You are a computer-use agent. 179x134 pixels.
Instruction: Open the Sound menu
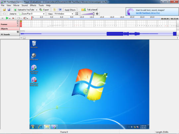click(x=25, y=6)
